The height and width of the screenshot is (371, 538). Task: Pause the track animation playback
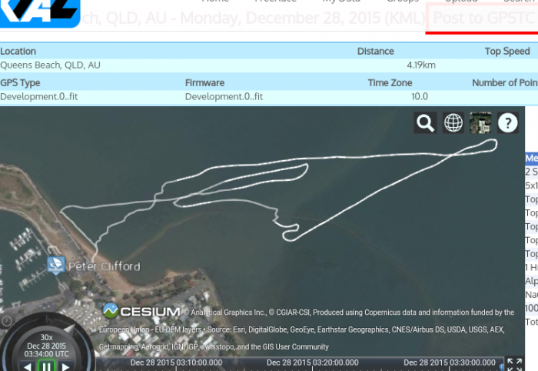(x=47, y=366)
